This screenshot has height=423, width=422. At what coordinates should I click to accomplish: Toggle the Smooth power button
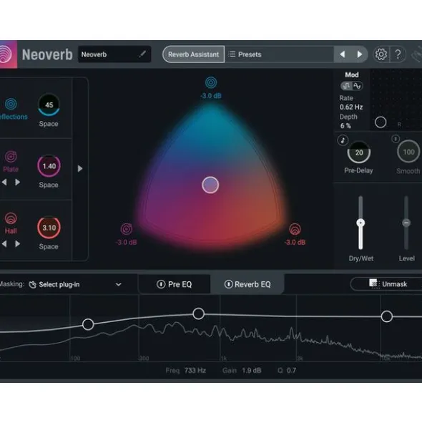click(x=396, y=139)
